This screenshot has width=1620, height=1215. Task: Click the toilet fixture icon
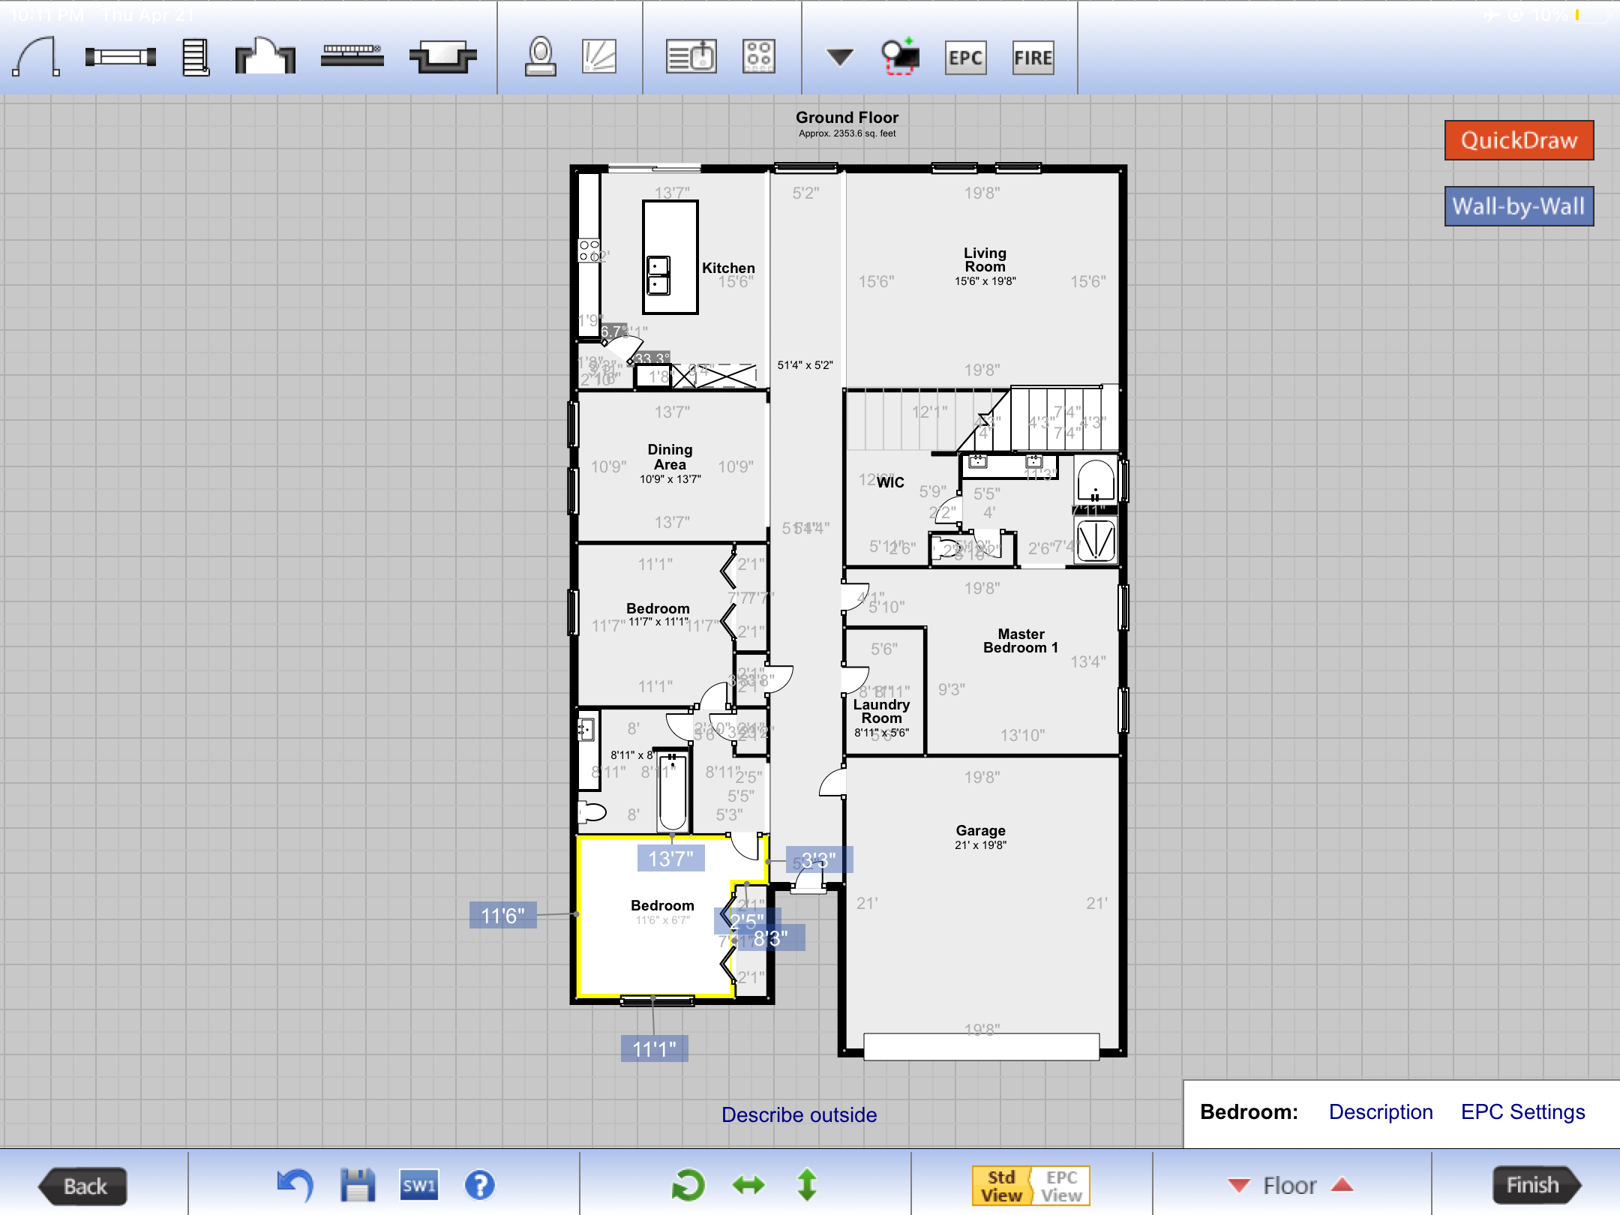[540, 57]
